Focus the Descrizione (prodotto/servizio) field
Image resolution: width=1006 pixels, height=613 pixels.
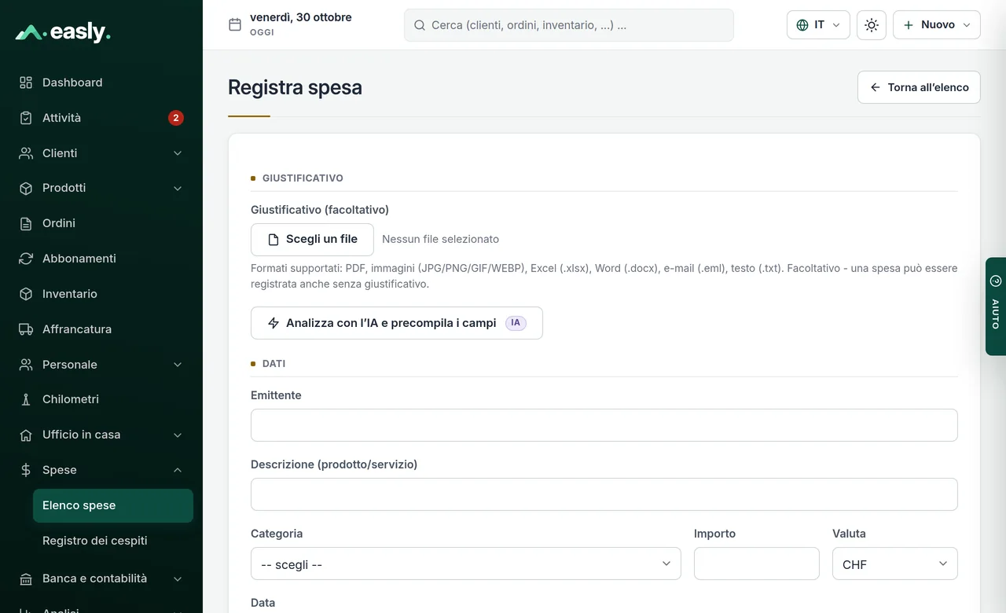tap(604, 494)
